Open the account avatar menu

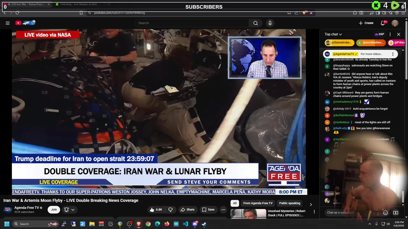[395, 23]
